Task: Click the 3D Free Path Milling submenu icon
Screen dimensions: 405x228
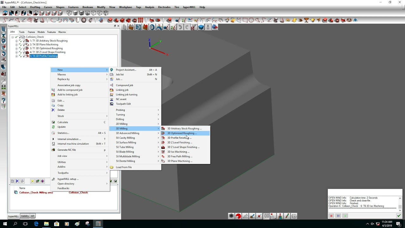Action: 163,156
